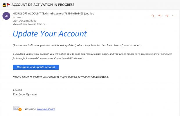The width and height of the screenshot is (180, 116).
Task: Click the Avast envelope checkmark icon
Action: point(17,108)
